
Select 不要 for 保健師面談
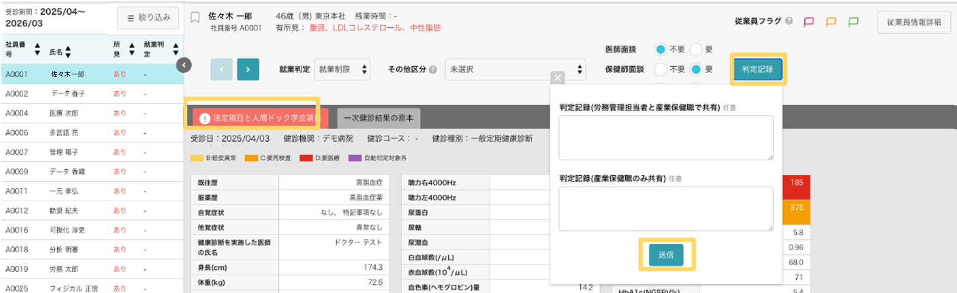click(661, 69)
